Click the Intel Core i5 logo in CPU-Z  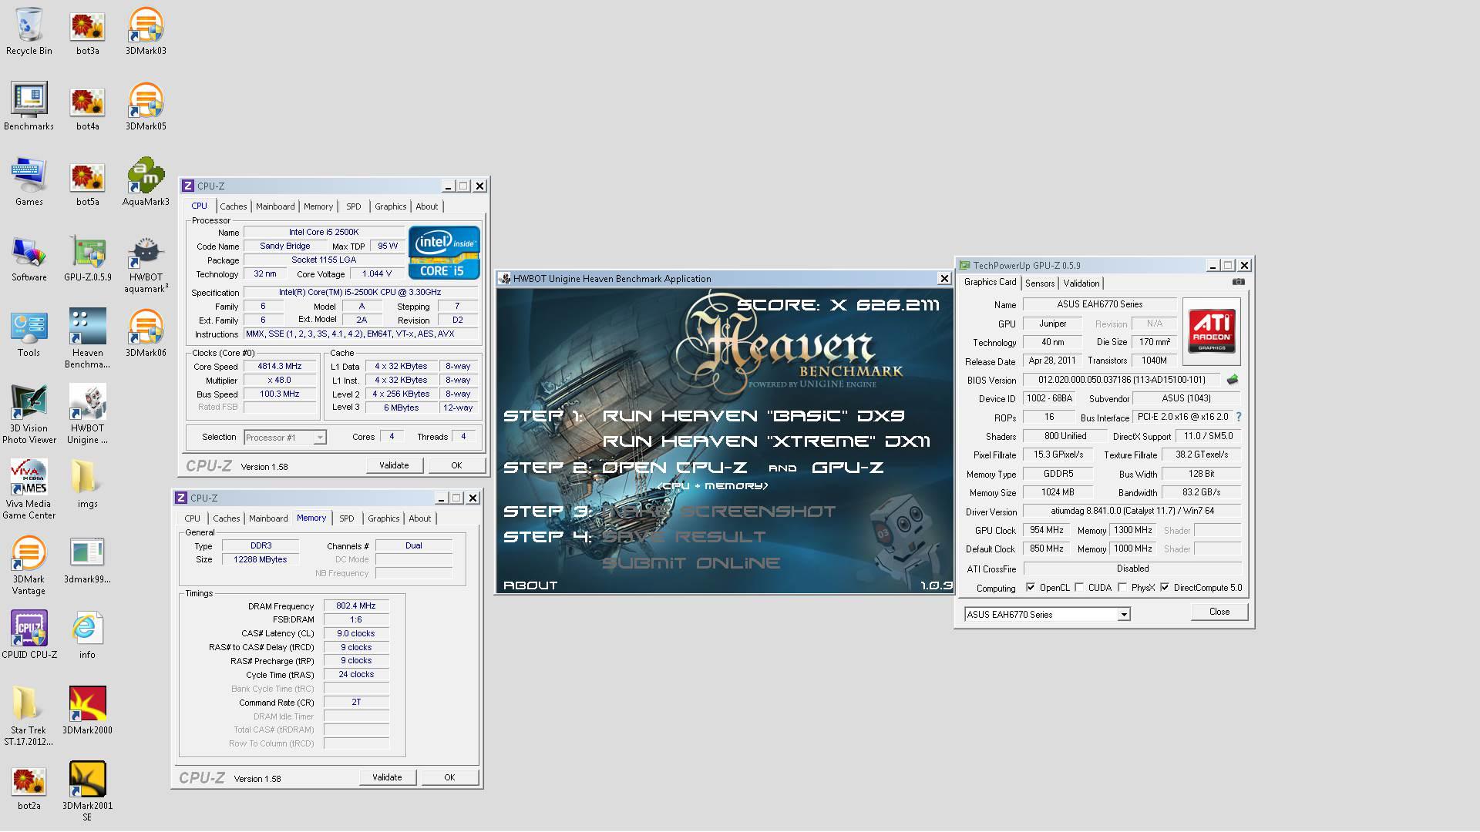coord(444,252)
